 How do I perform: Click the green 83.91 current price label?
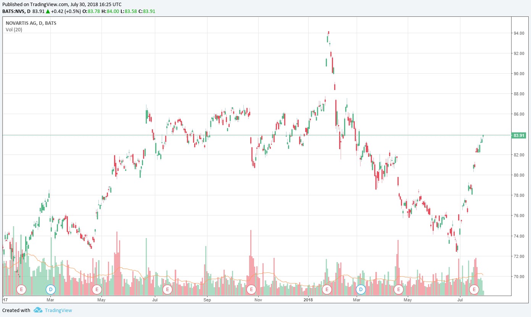519,135
